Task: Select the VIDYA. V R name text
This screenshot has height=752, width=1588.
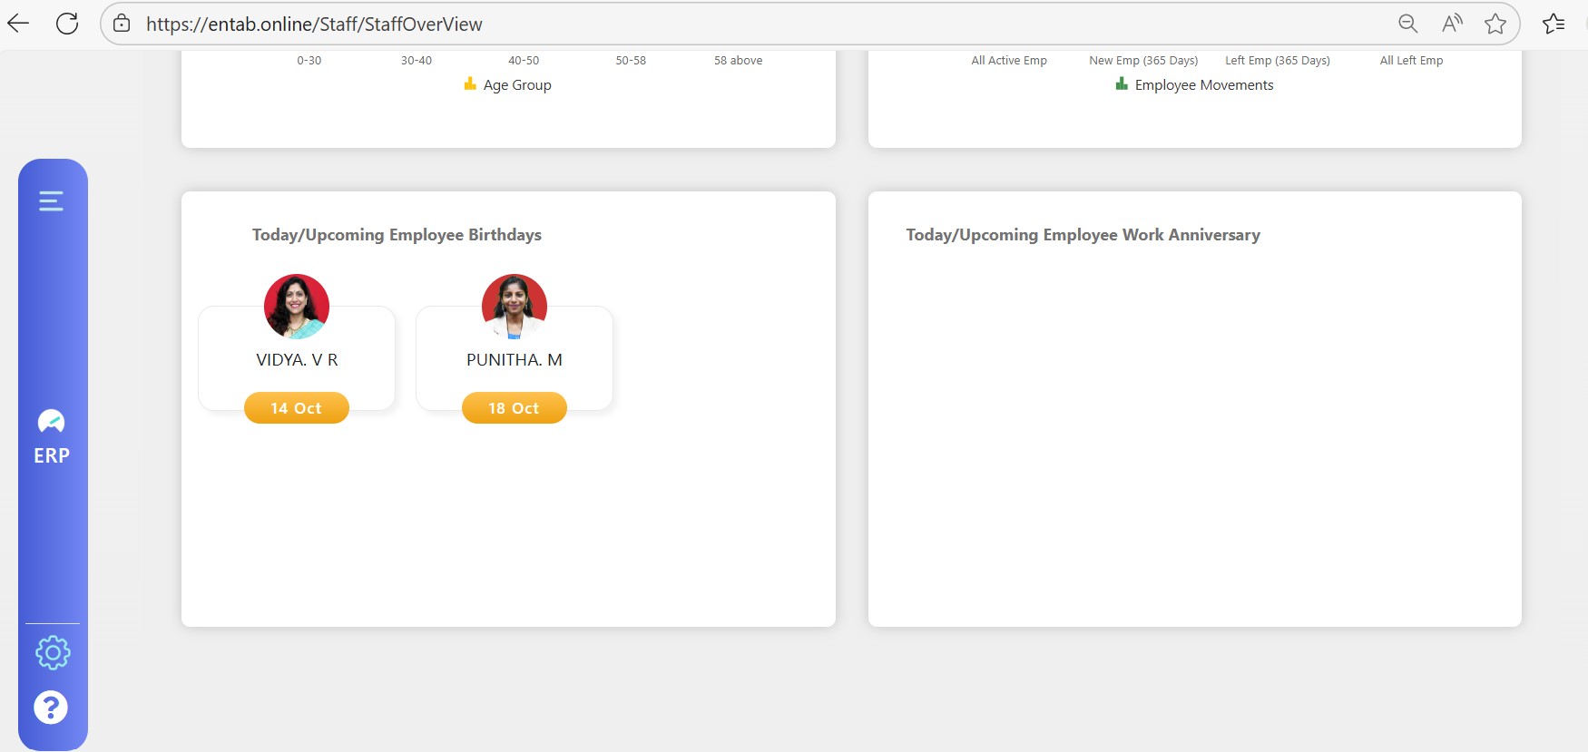Action: 297,360
